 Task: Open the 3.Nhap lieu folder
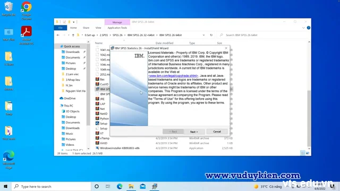click(x=73, y=80)
